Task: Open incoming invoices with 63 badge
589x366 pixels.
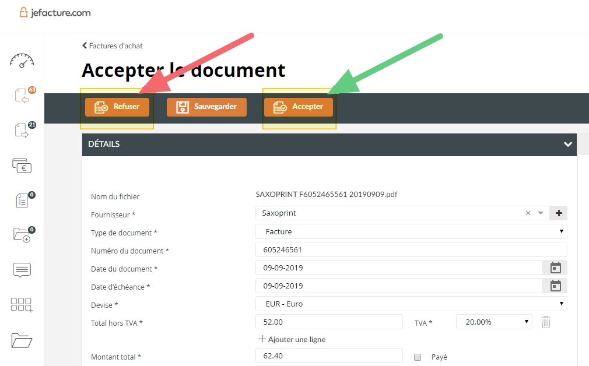Action: [x=22, y=95]
